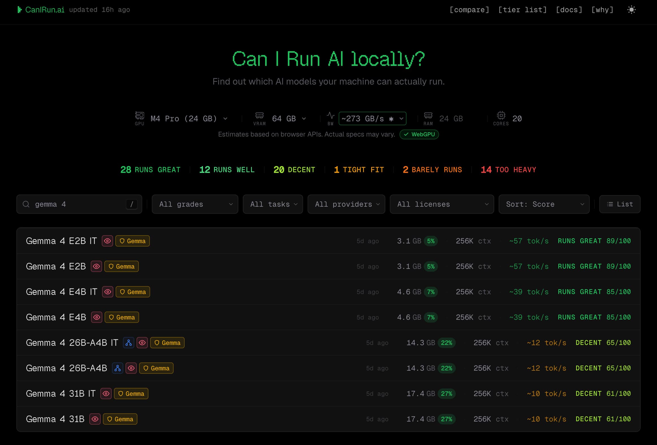This screenshot has height=445, width=657.
Task: Open the [why] nav item
Action: 602,10
